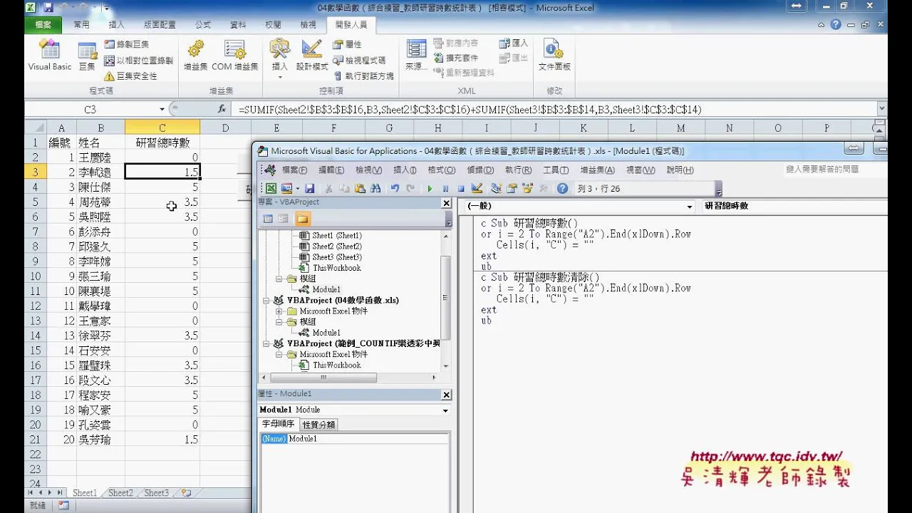The width and height of the screenshot is (912, 513).
Task: Click the project tree vertical scrollbar
Action: coord(446,299)
